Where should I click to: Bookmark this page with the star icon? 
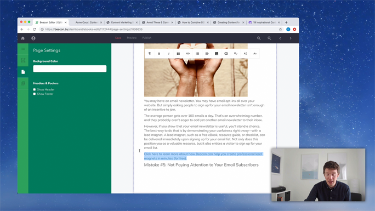(280, 30)
